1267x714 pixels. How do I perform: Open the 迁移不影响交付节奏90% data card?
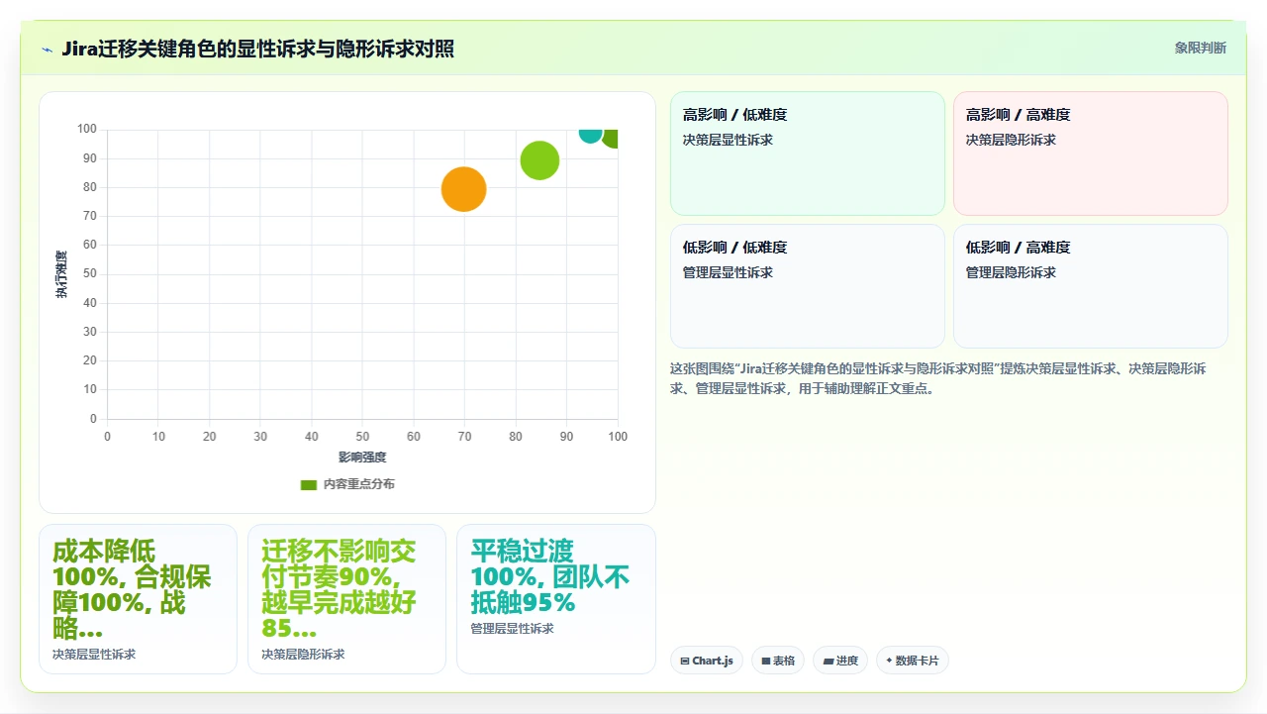[346, 599]
